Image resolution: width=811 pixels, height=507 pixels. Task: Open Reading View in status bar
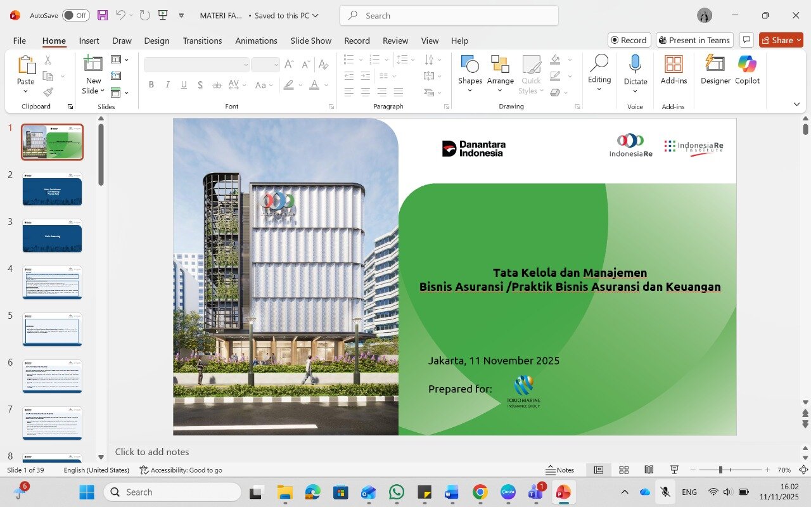tap(649, 470)
